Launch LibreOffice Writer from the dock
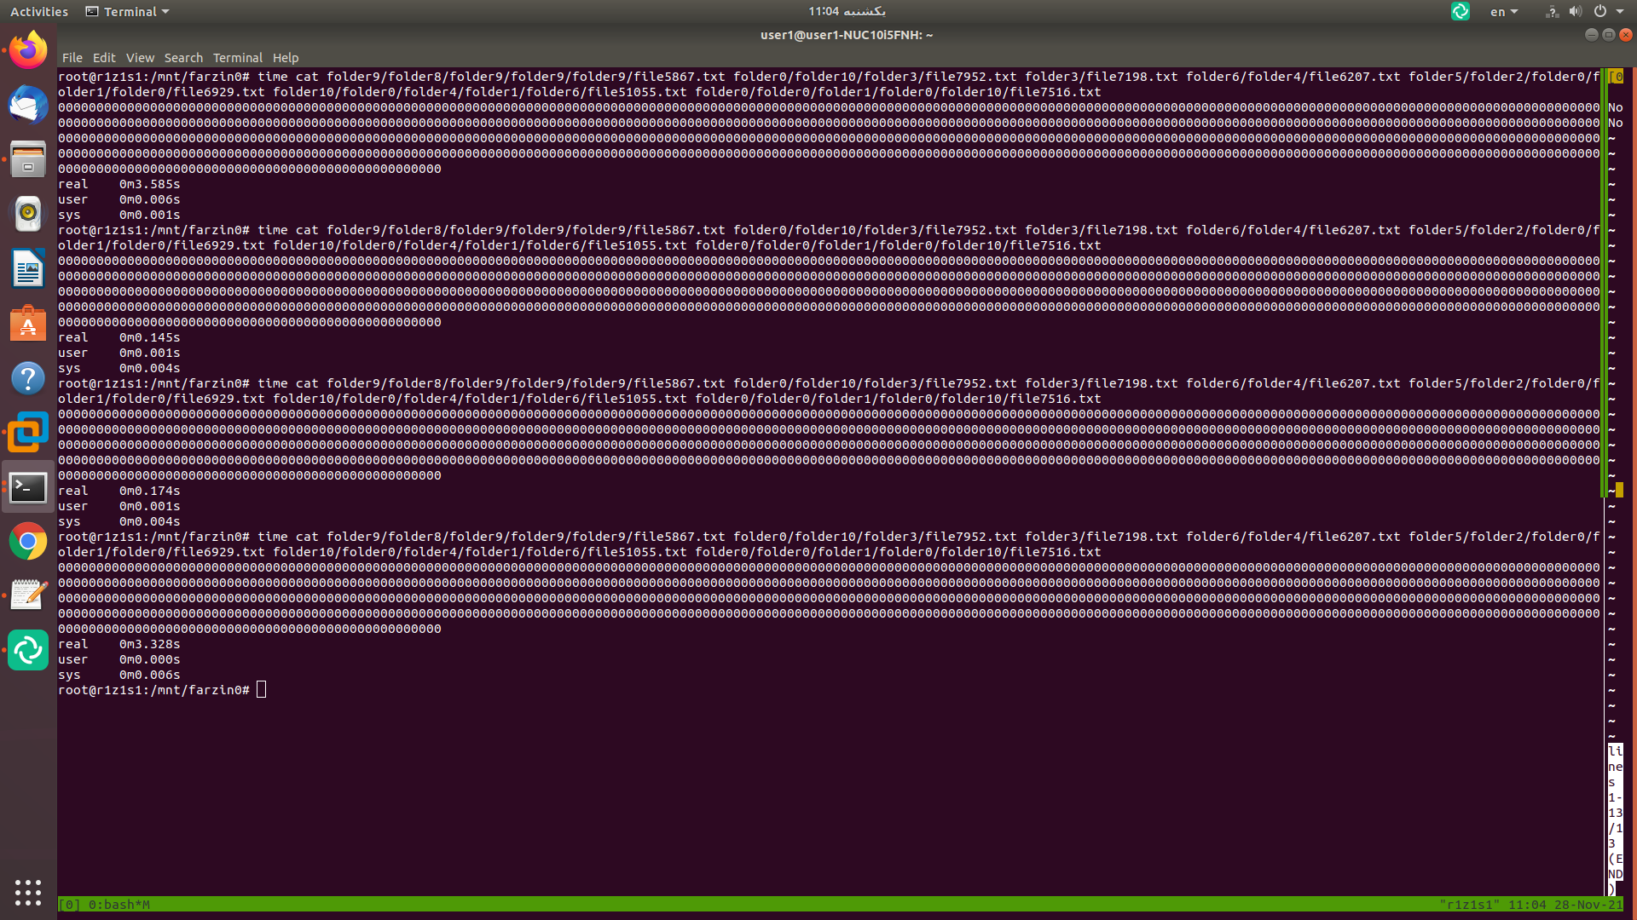 coord(28,269)
